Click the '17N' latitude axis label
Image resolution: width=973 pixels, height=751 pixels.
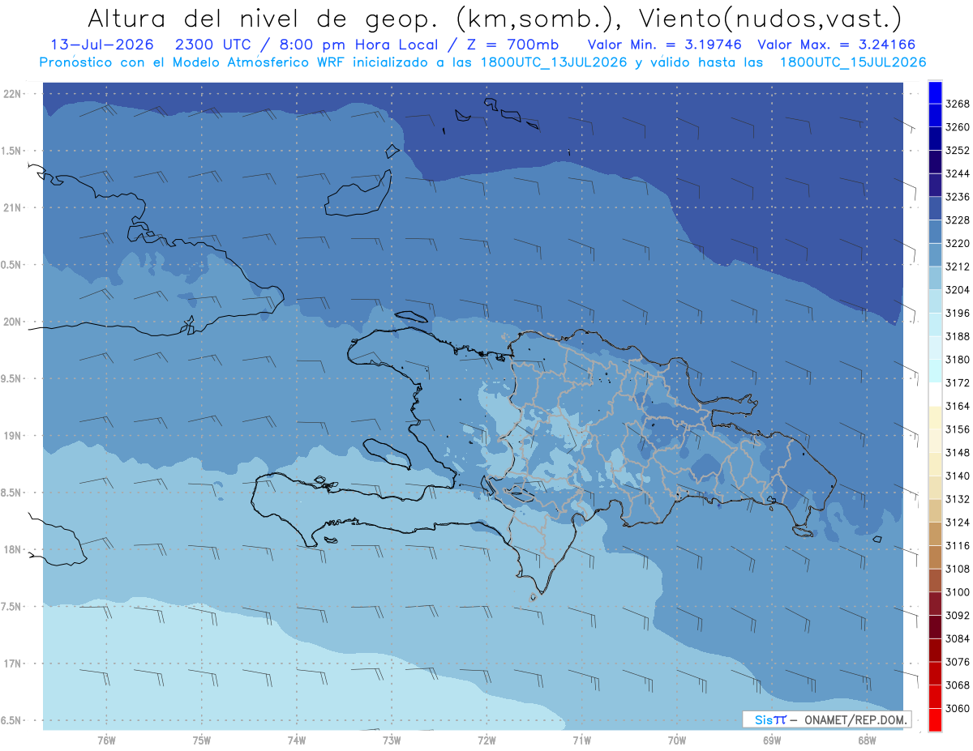pyautogui.click(x=13, y=664)
